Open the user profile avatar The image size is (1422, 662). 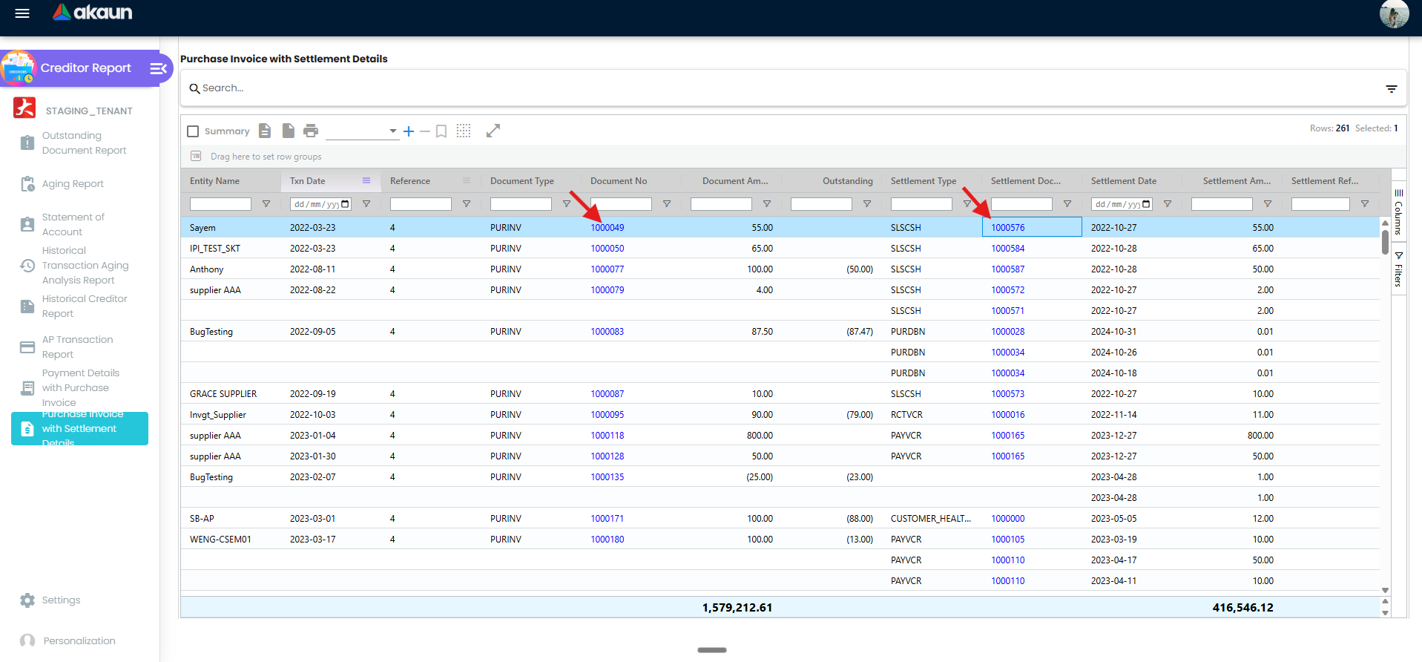pyautogui.click(x=1394, y=14)
